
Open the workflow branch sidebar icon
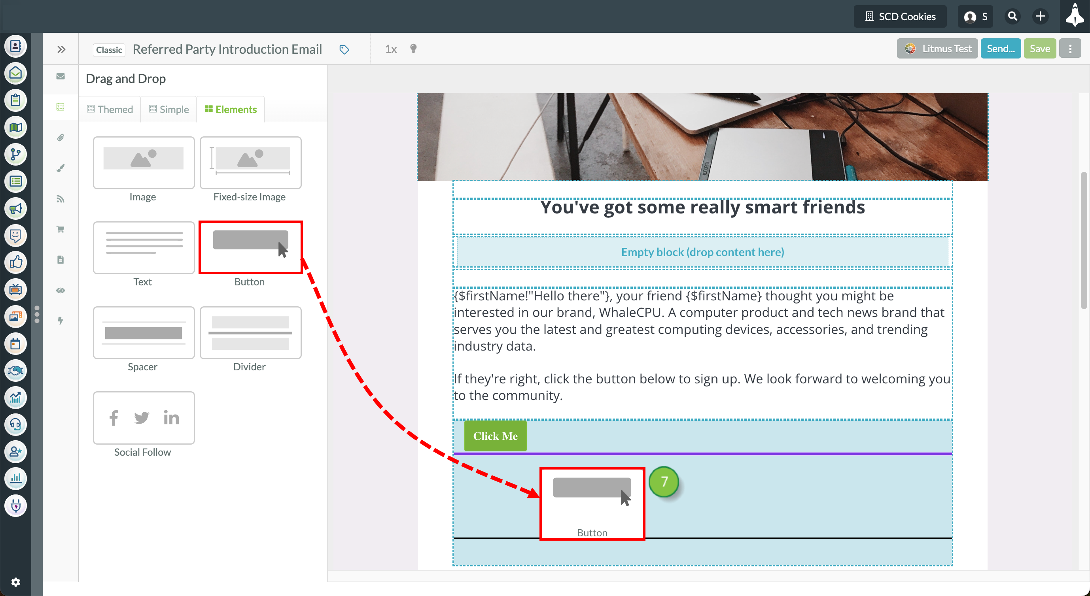click(16, 154)
